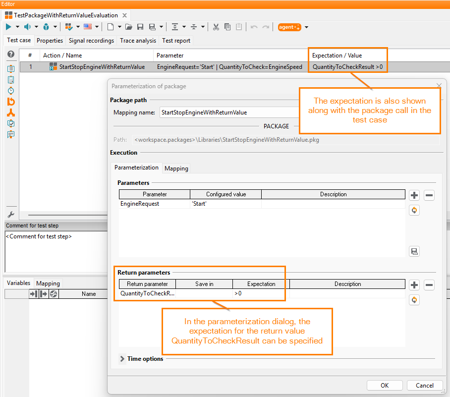The height and width of the screenshot is (397, 450).
Task: Open the dropdown arrow next to the new file icon
Action: [119, 27]
